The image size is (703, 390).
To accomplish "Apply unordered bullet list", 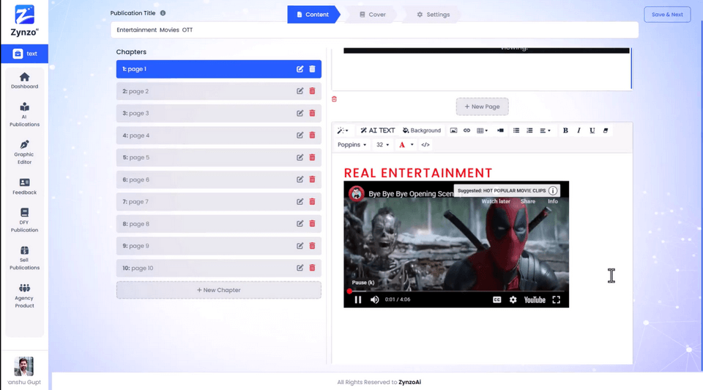I will [516, 130].
